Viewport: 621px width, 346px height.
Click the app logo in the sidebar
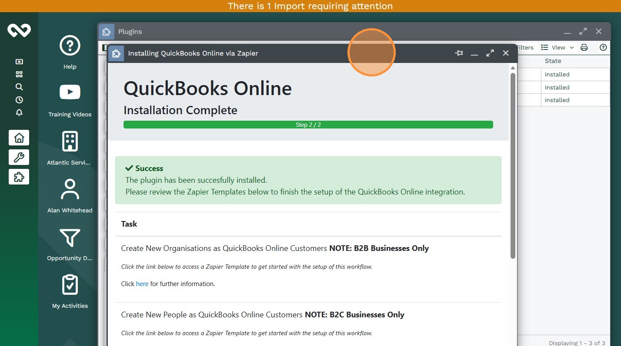(19, 30)
